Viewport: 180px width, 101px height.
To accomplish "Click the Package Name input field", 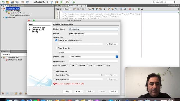I will (94, 61).
